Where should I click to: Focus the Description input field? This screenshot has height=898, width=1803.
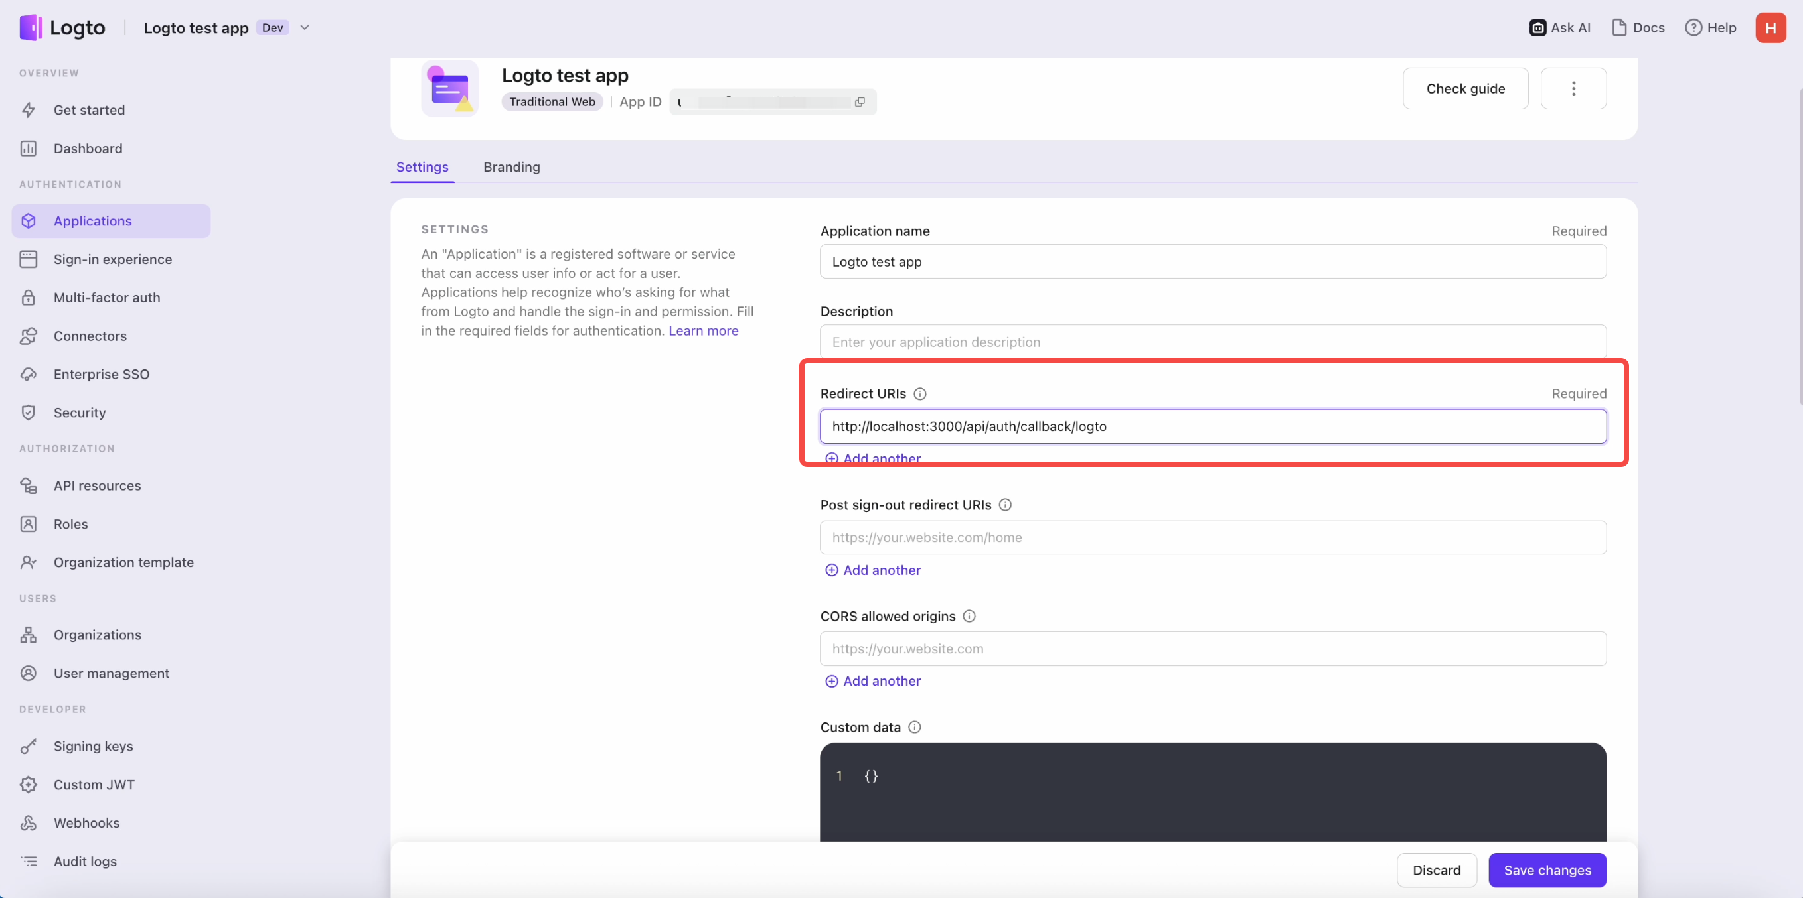click(1213, 342)
